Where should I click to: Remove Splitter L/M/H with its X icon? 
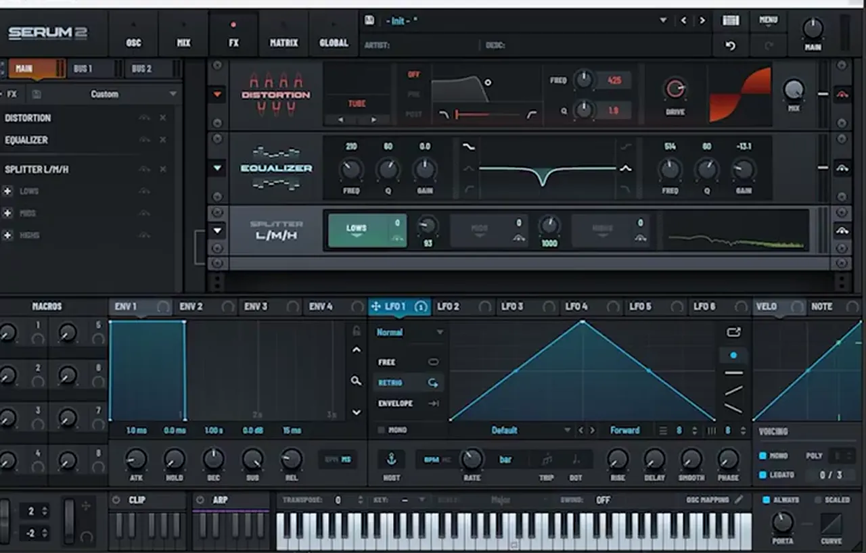coord(162,169)
